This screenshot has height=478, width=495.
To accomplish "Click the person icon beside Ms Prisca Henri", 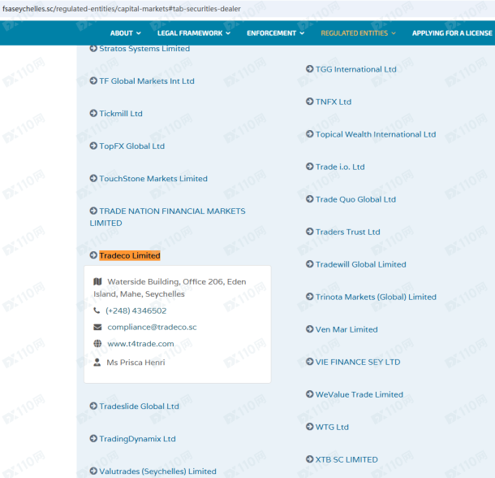I will [x=97, y=363].
